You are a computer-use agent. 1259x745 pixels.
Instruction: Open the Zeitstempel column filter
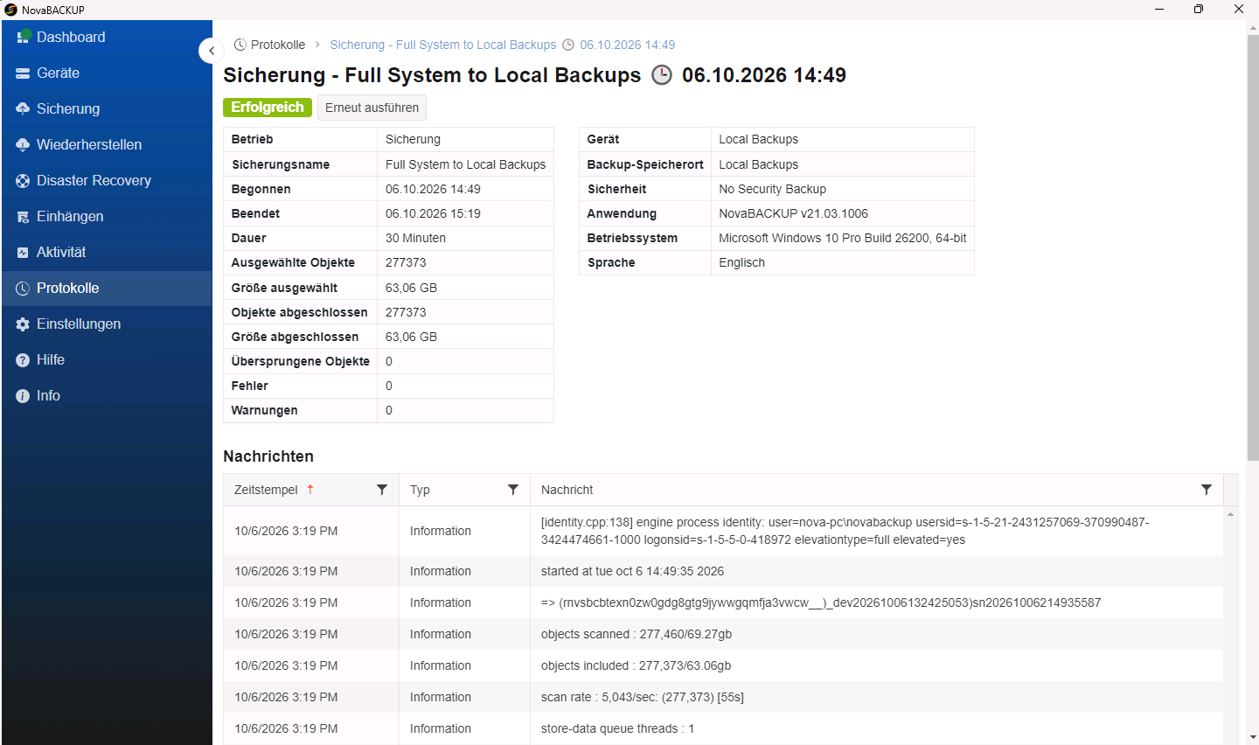382,490
